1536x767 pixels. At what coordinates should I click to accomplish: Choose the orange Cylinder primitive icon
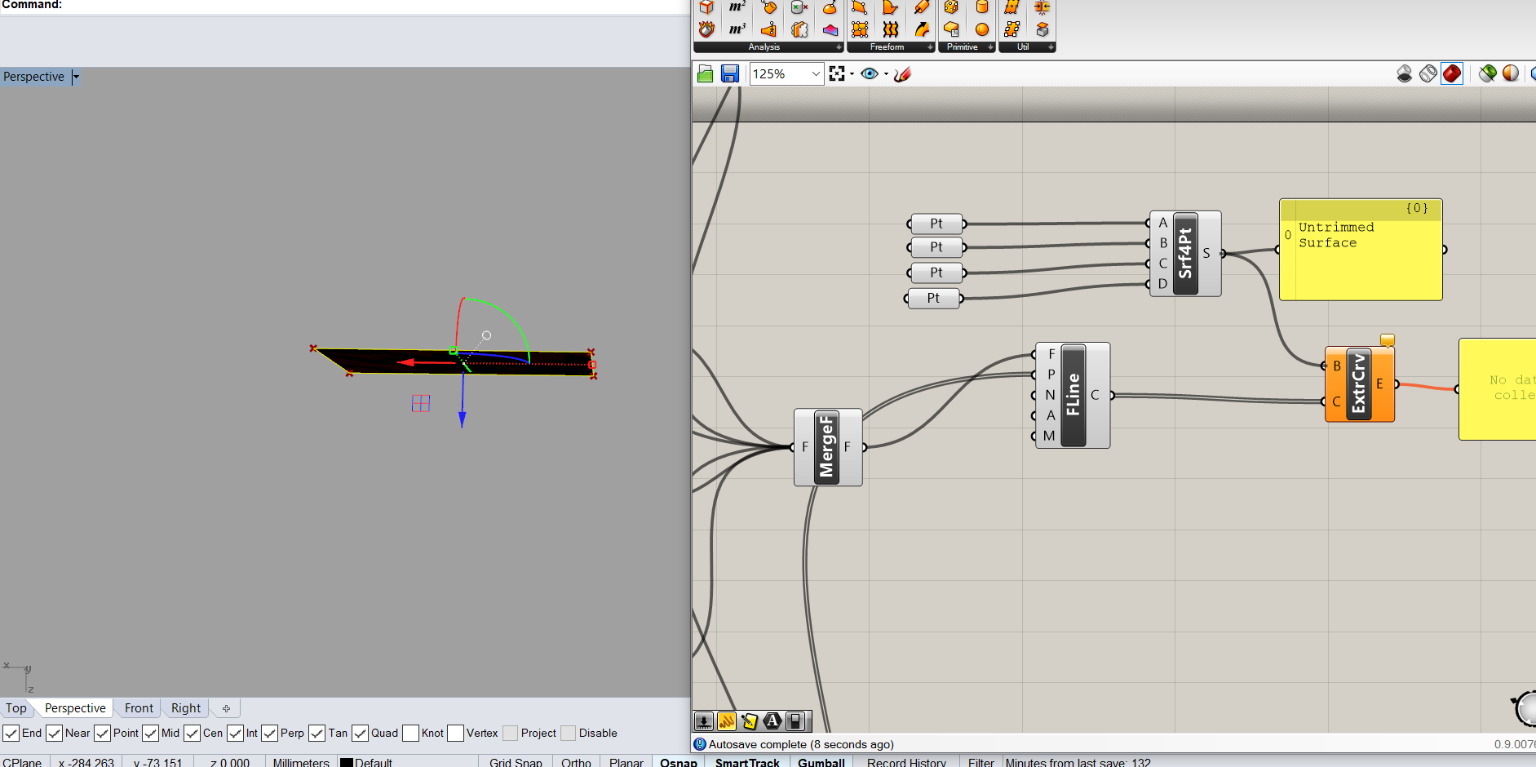(982, 7)
